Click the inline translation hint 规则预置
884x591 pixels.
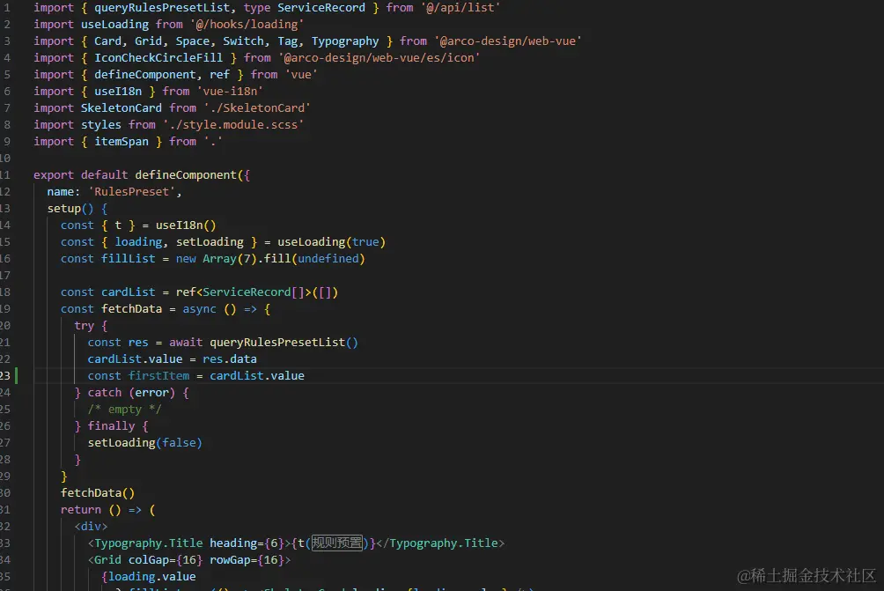(337, 543)
